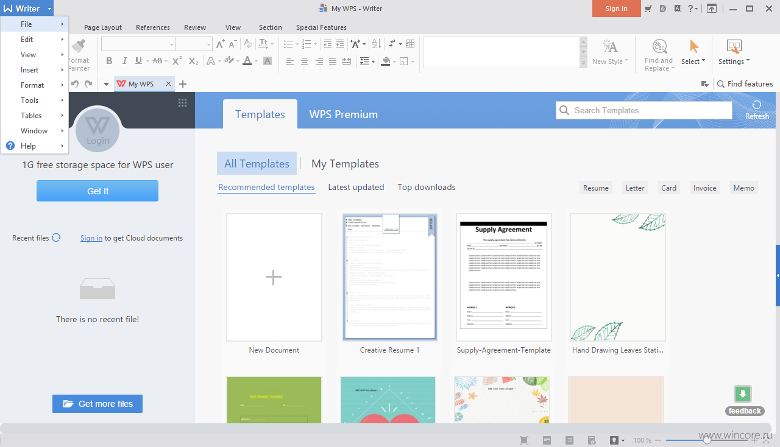Toggle Italic formatting in the toolbar

[x=124, y=61]
